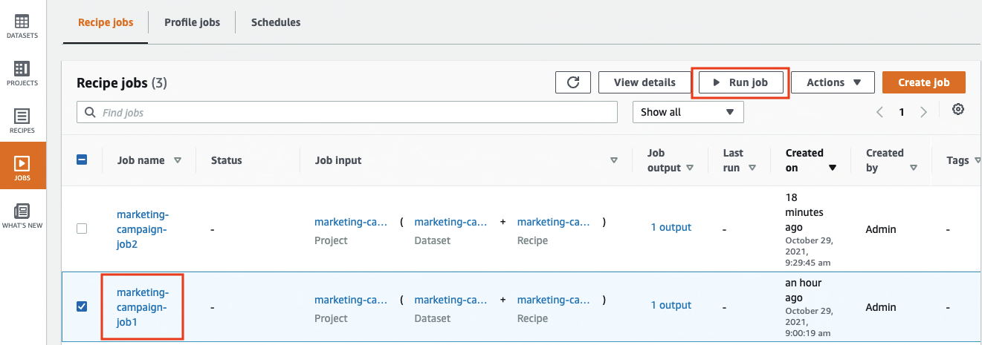The width and height of the screenshot is (982, 345).
Task: Go to next page arrow
Action: tap(924, 112)
